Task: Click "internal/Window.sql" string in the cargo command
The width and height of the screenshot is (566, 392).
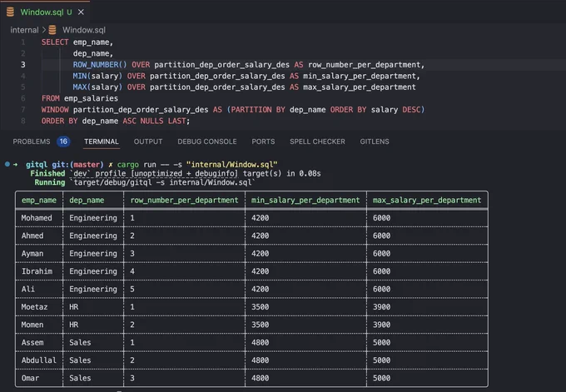Action: 231,165
